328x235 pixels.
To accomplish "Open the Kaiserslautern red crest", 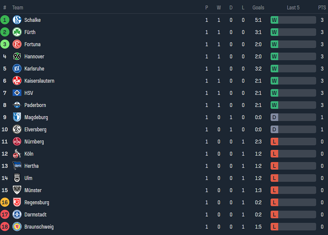I will [x=17, y=80].
